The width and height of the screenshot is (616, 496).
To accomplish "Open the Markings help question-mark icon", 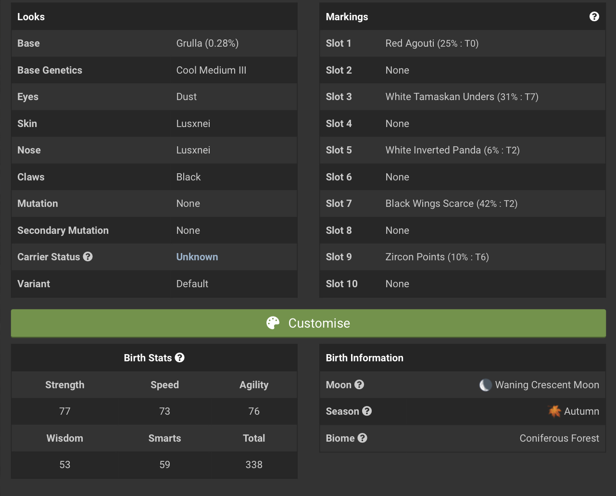I will (x=594, y=17).
